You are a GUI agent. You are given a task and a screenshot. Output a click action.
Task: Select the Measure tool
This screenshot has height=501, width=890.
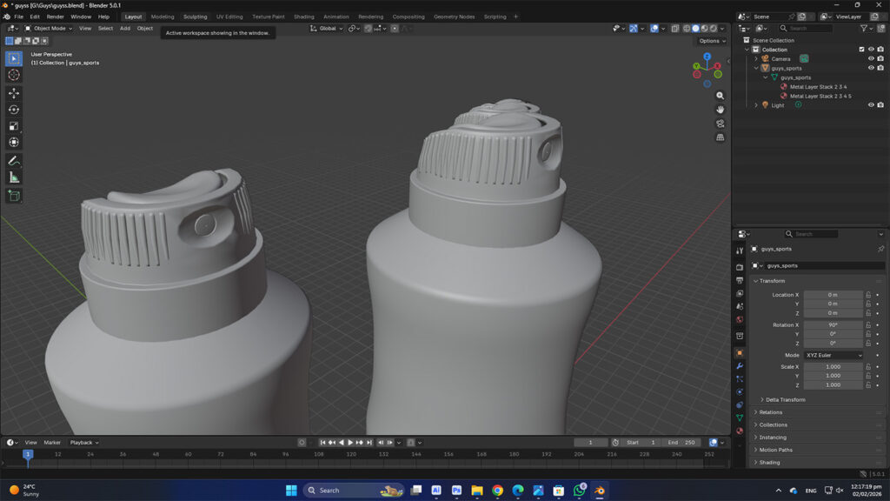pyautogui.click(x=14, y=177)
